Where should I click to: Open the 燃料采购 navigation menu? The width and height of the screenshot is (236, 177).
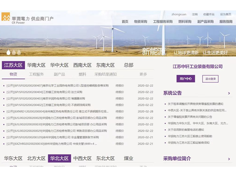coord(185,22)
